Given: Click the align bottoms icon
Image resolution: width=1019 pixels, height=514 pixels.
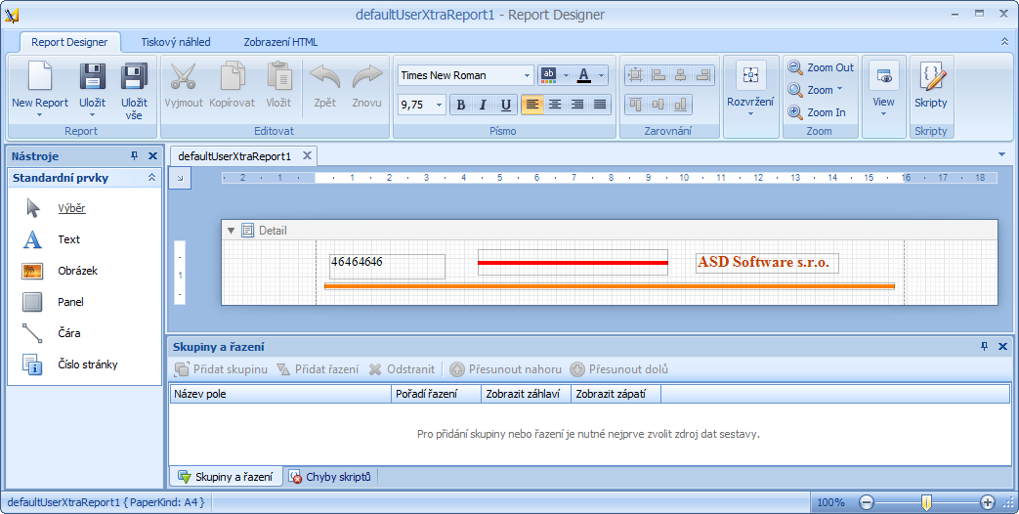Looking at the screenshot, I should (x=680, y=105).
